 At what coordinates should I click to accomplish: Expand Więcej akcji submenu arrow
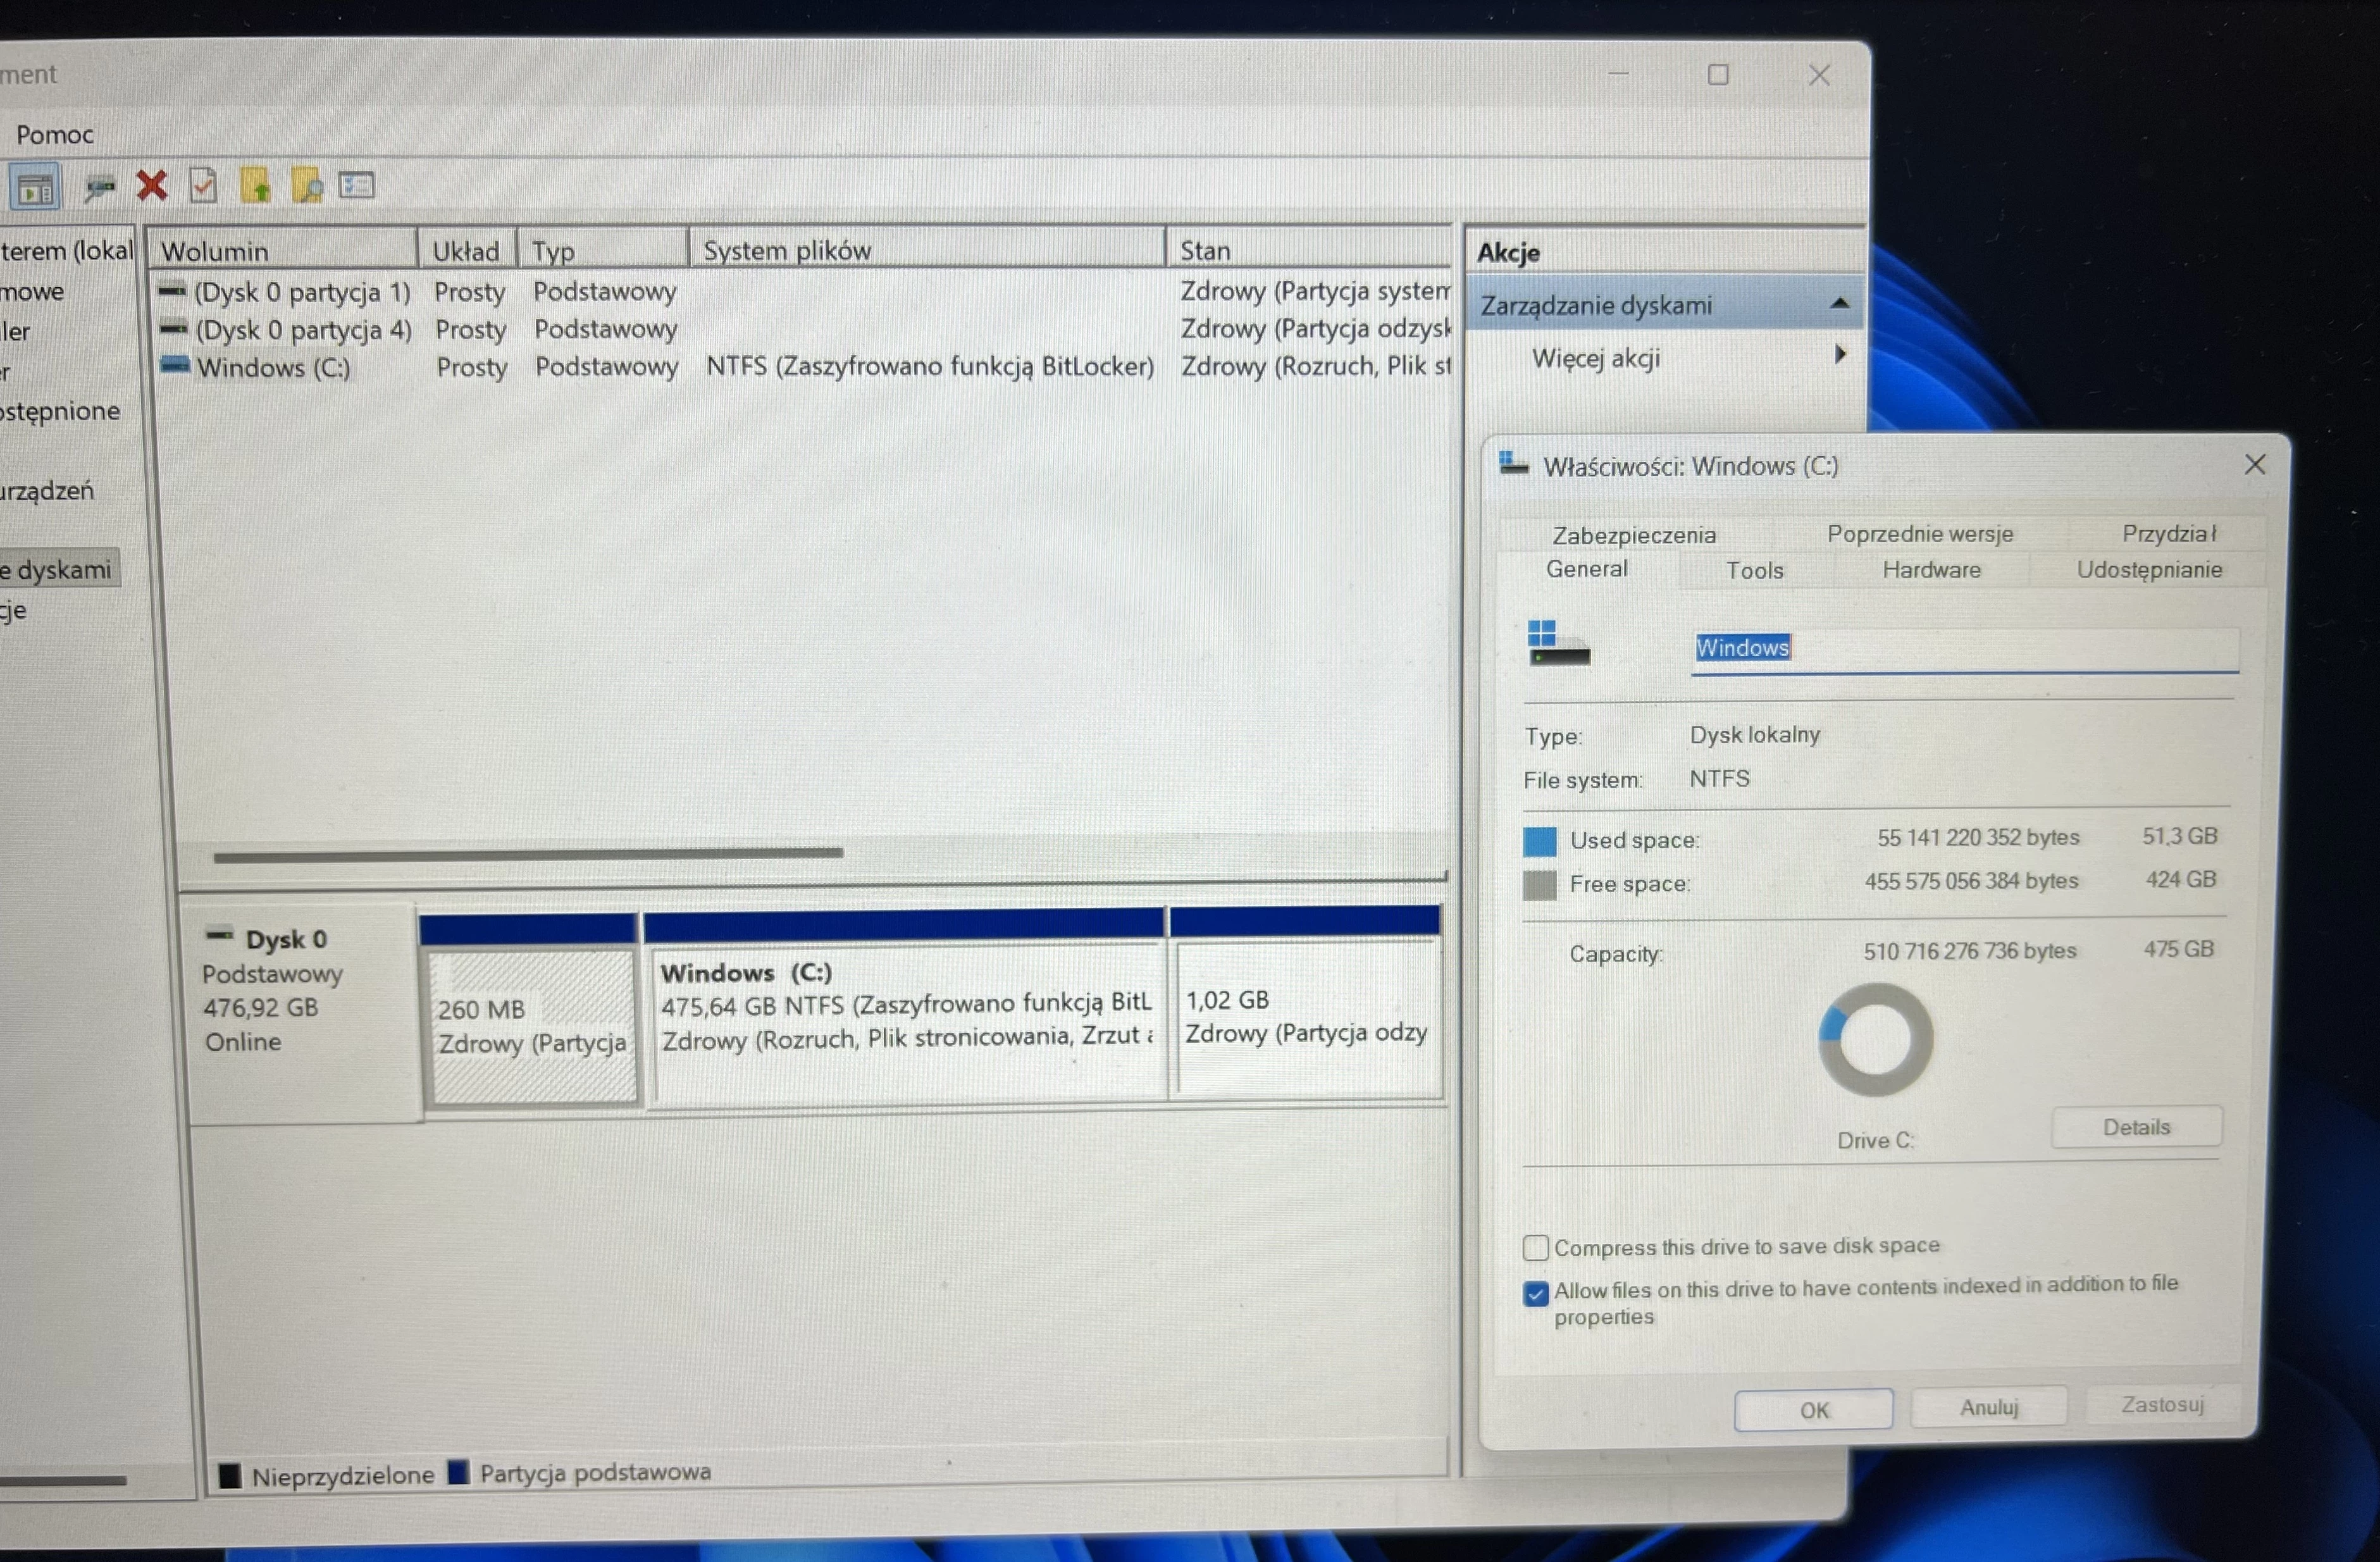(x=1839, y=355)
